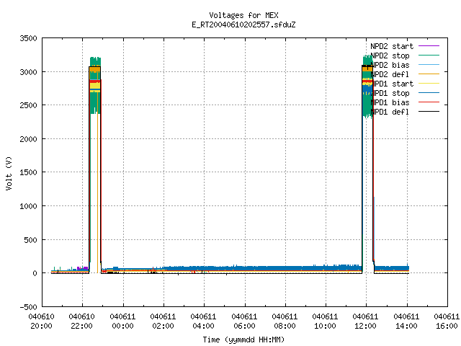The image size is (461, 346).
Task: Click the '040611 02:00' time tick label
Action: click(163, 321)
